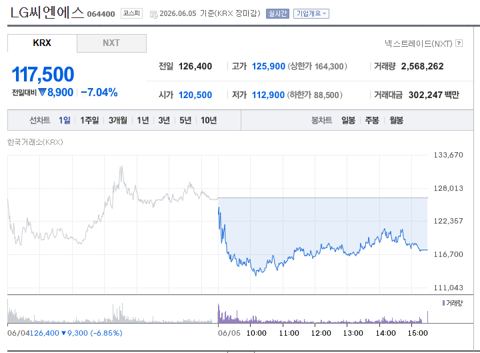Switch to the NXT tab
This screenshot has height=353, width=480.
(x=111, y=43)
